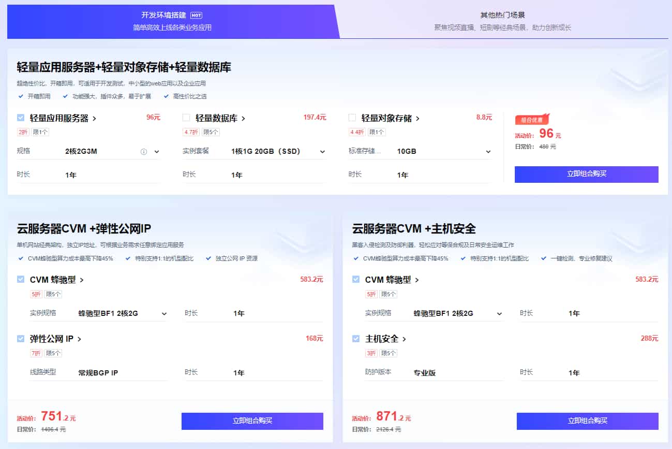Click 立即组合购买 for the 轻量应用服务器 combo
Screen dimensions: 672x449
(x=586, y=175)
